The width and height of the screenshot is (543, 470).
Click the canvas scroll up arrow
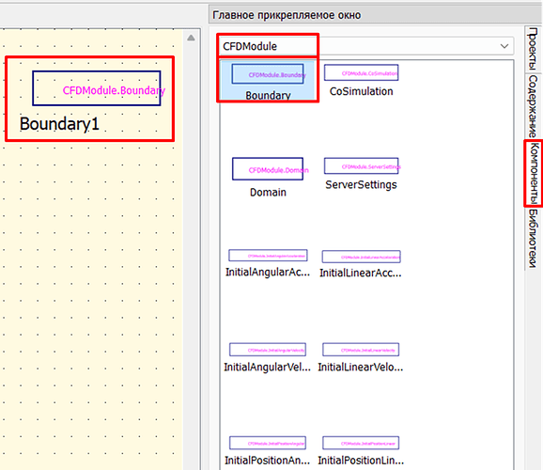(x=191, y=38)
